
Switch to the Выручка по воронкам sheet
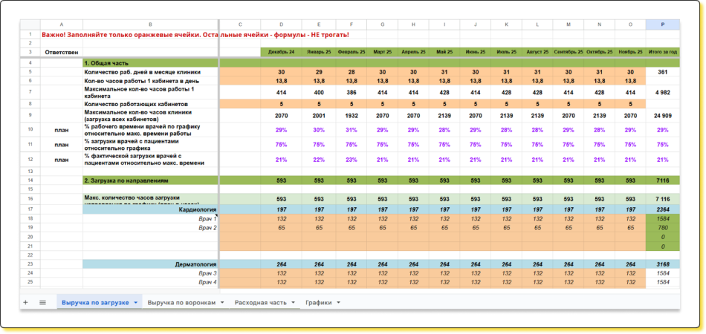click(181, 303)
